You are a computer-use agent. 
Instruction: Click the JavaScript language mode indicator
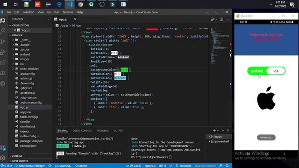184,166
